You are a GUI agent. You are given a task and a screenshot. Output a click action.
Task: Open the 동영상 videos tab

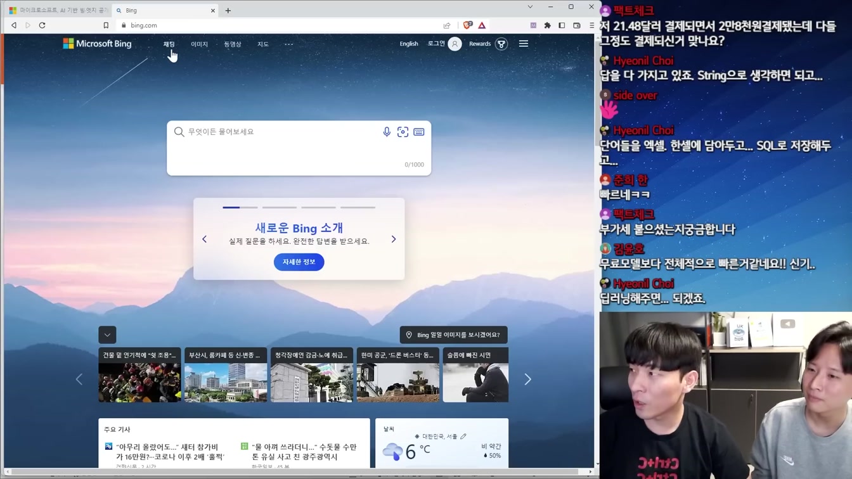point(232,44)
